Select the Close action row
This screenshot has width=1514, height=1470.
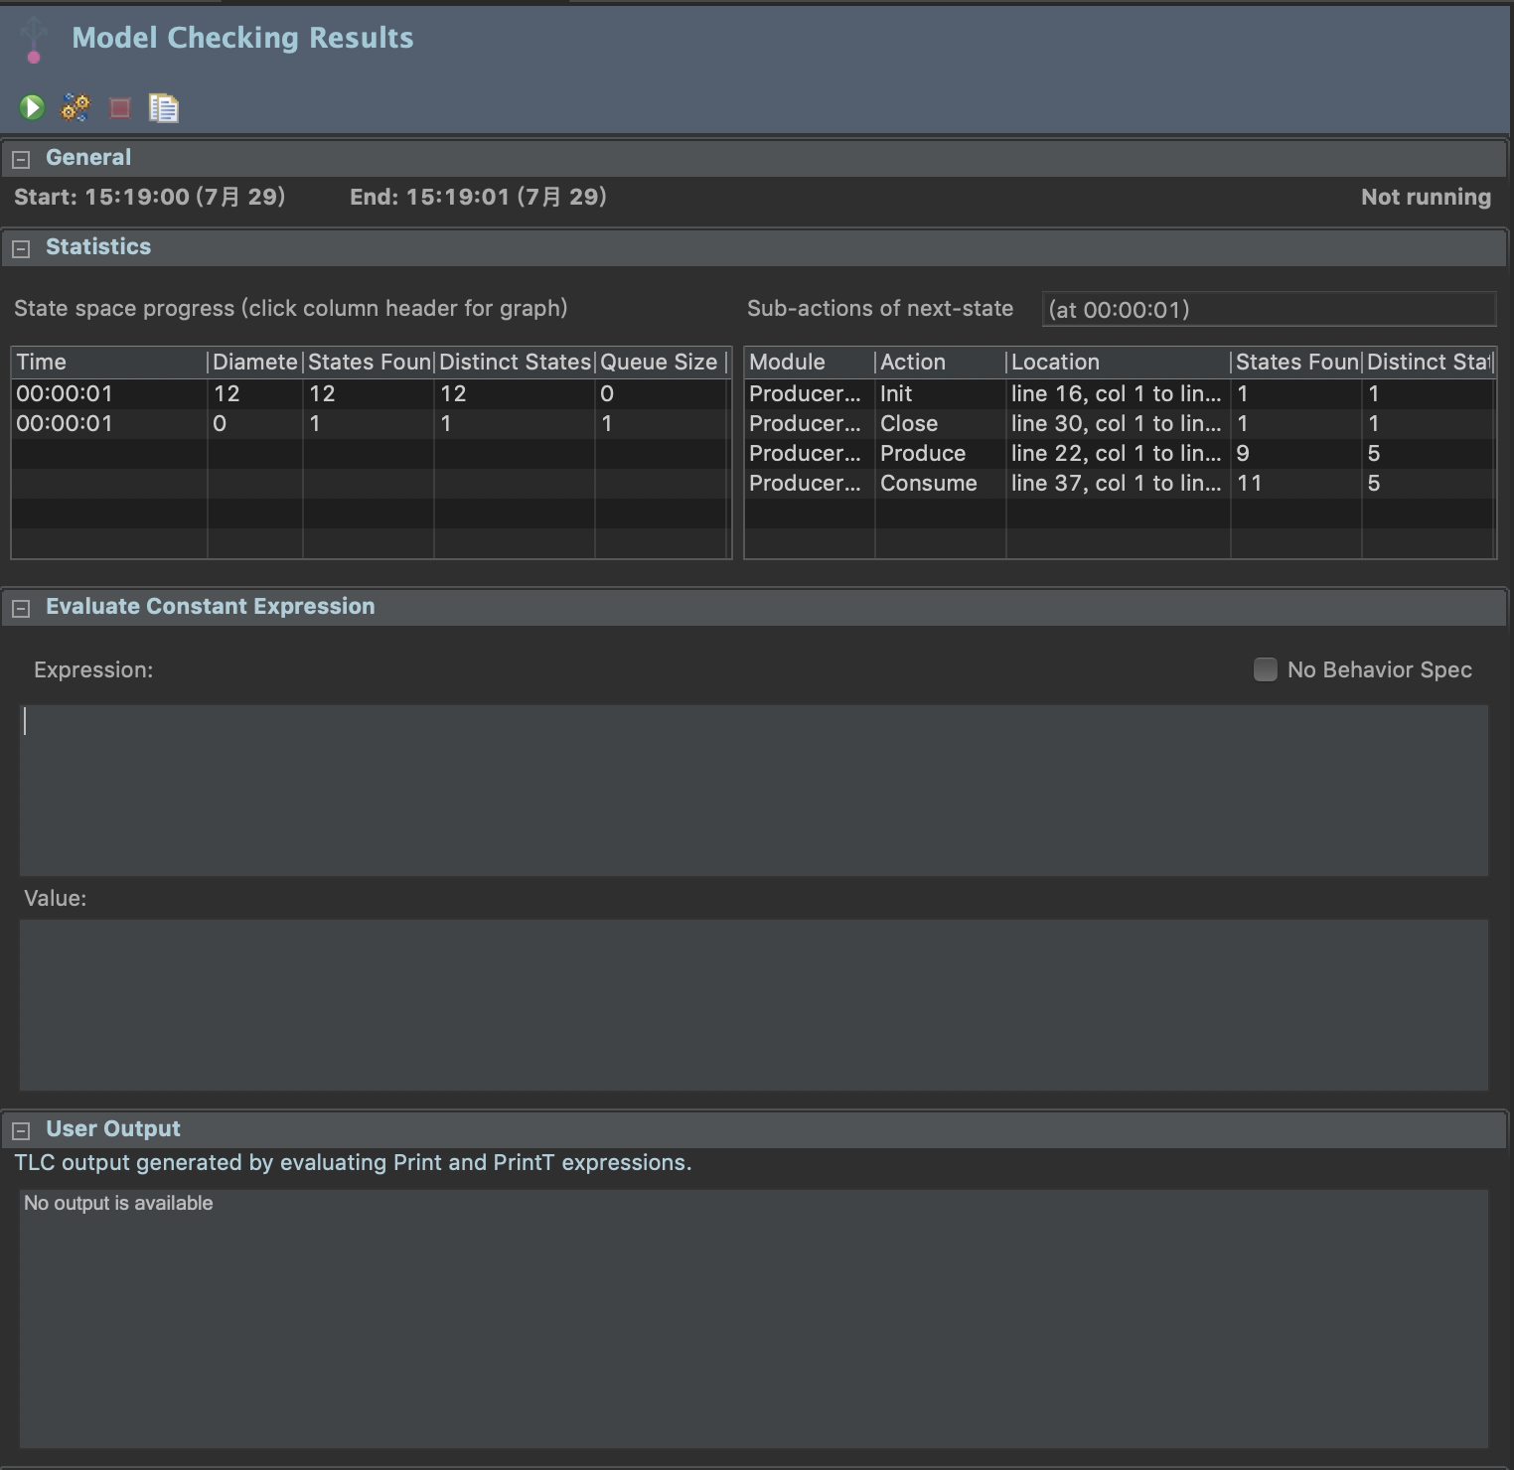click(x=1120, y=423)
